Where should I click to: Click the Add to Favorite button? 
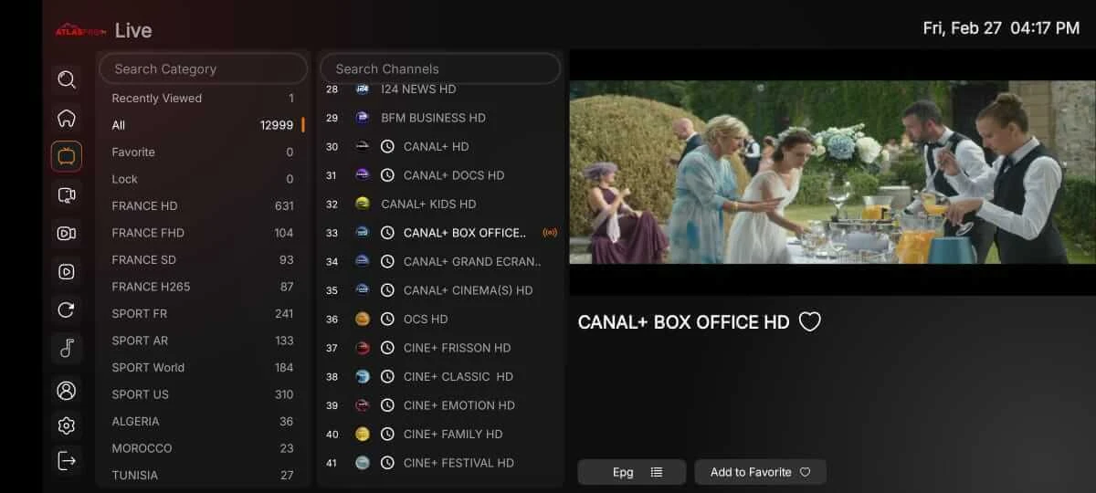760,472
